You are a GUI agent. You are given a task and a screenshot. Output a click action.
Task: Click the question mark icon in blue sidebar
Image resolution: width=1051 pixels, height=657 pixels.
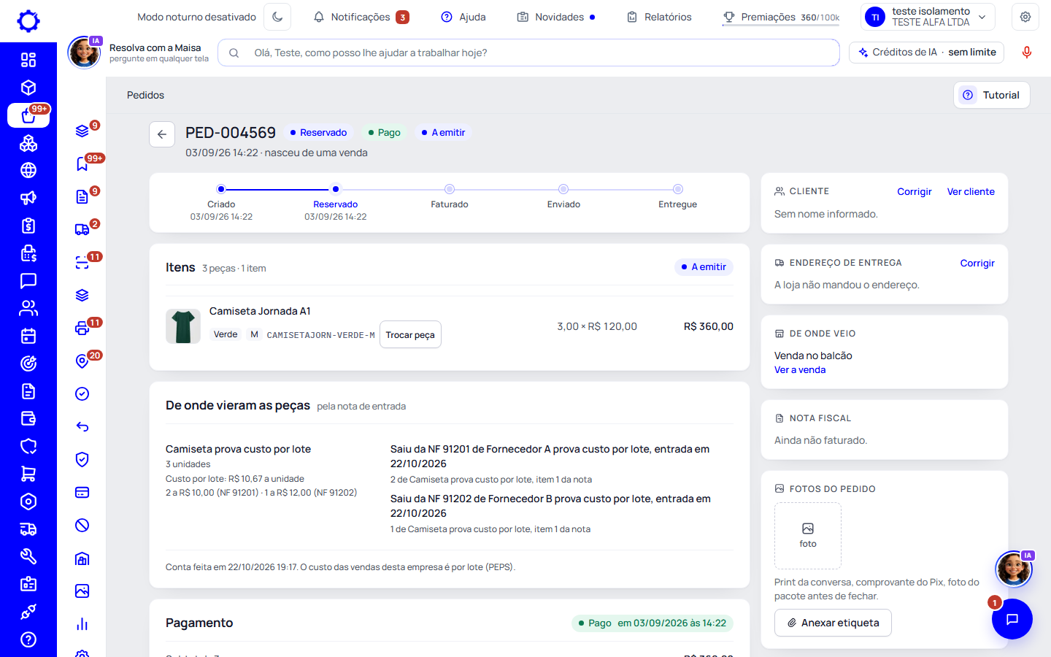point(28,639)
